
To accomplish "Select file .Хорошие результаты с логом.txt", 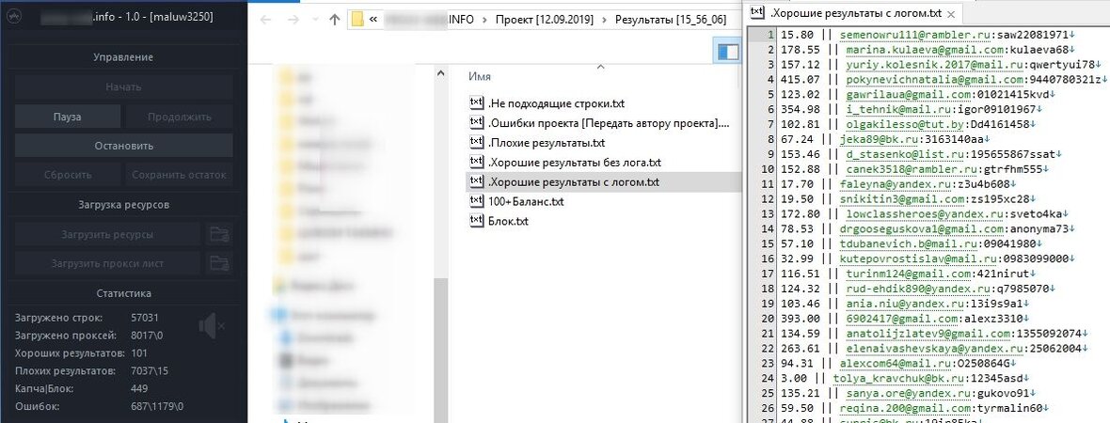I will [574, 181].
